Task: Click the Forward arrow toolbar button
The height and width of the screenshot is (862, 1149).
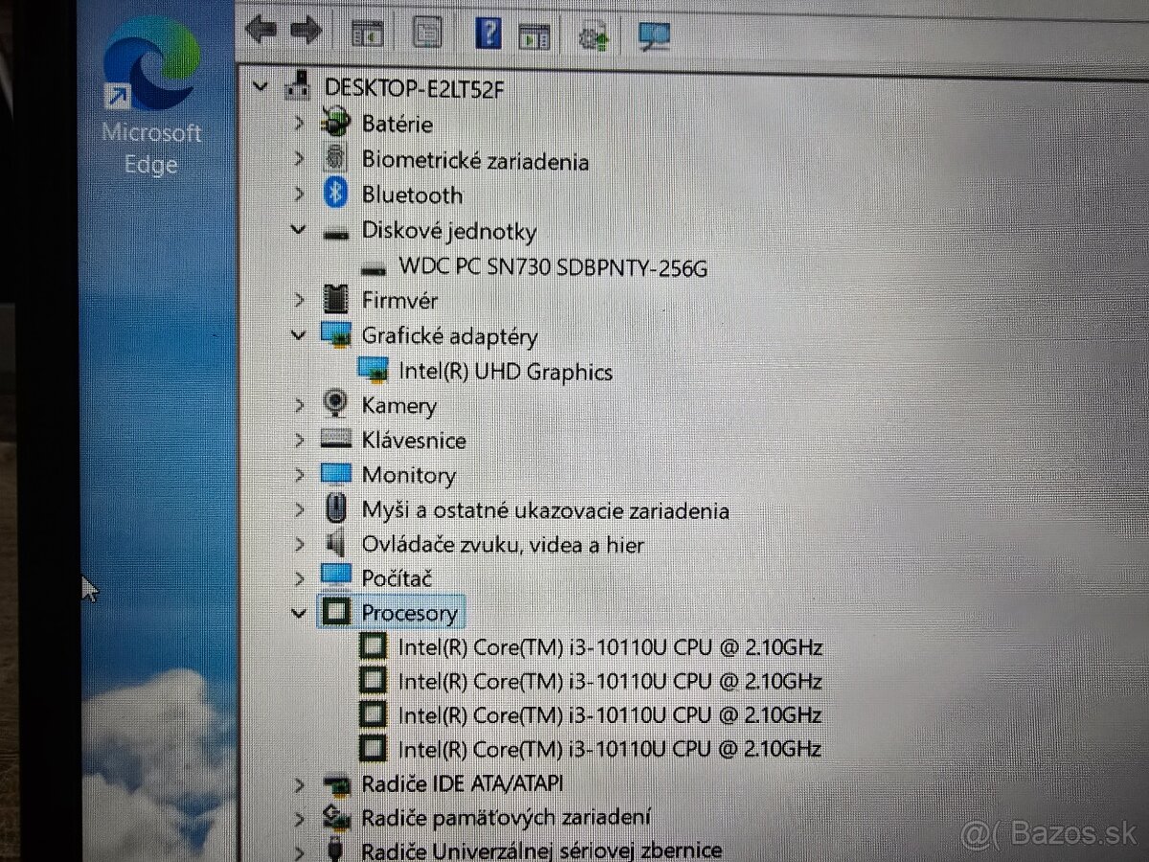Action: click(x=304, y=31)
